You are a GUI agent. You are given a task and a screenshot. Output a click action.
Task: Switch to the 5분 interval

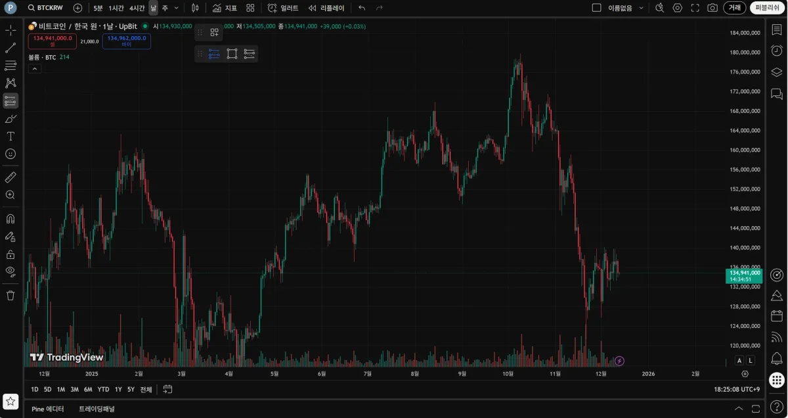tap(98, 8)
